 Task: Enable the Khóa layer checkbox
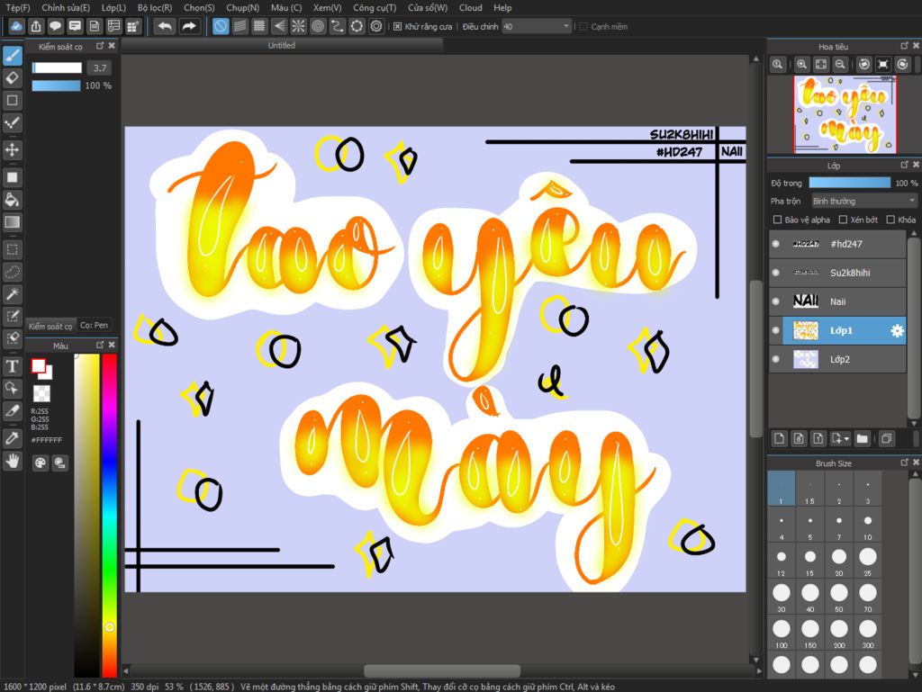point(890,220)
